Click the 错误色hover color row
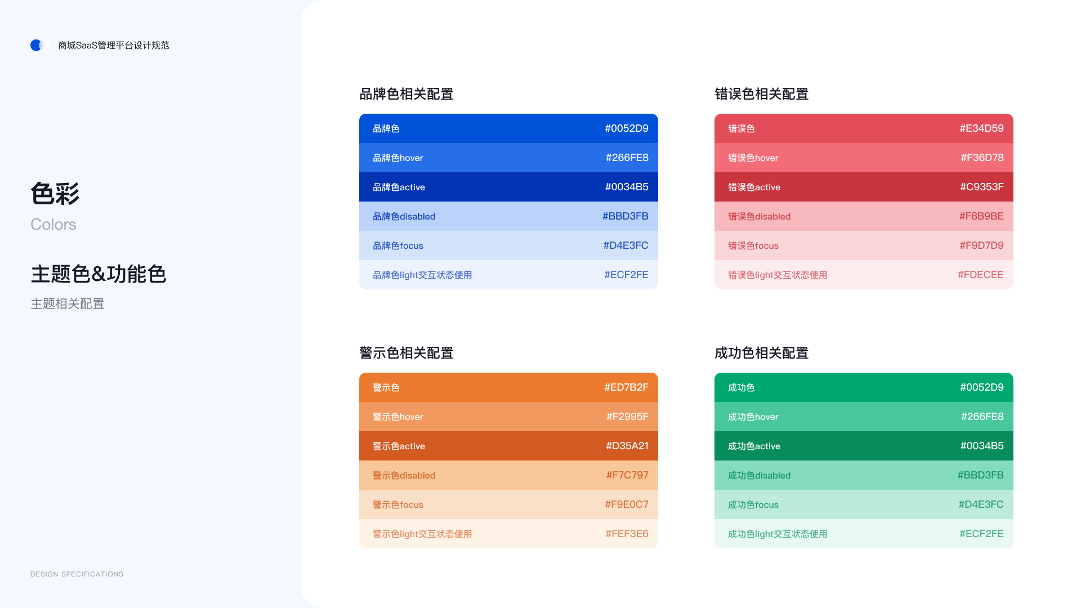This screenshot has height=608, width=1081. tap(863, 158)
